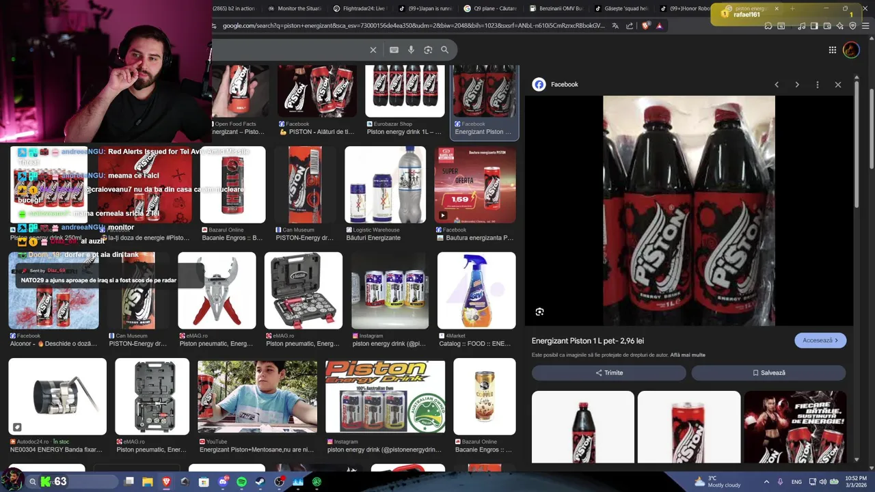Screen dimensions: 875x492
Task: Open File Explorer from the taskbar
Action: [147, 482]
